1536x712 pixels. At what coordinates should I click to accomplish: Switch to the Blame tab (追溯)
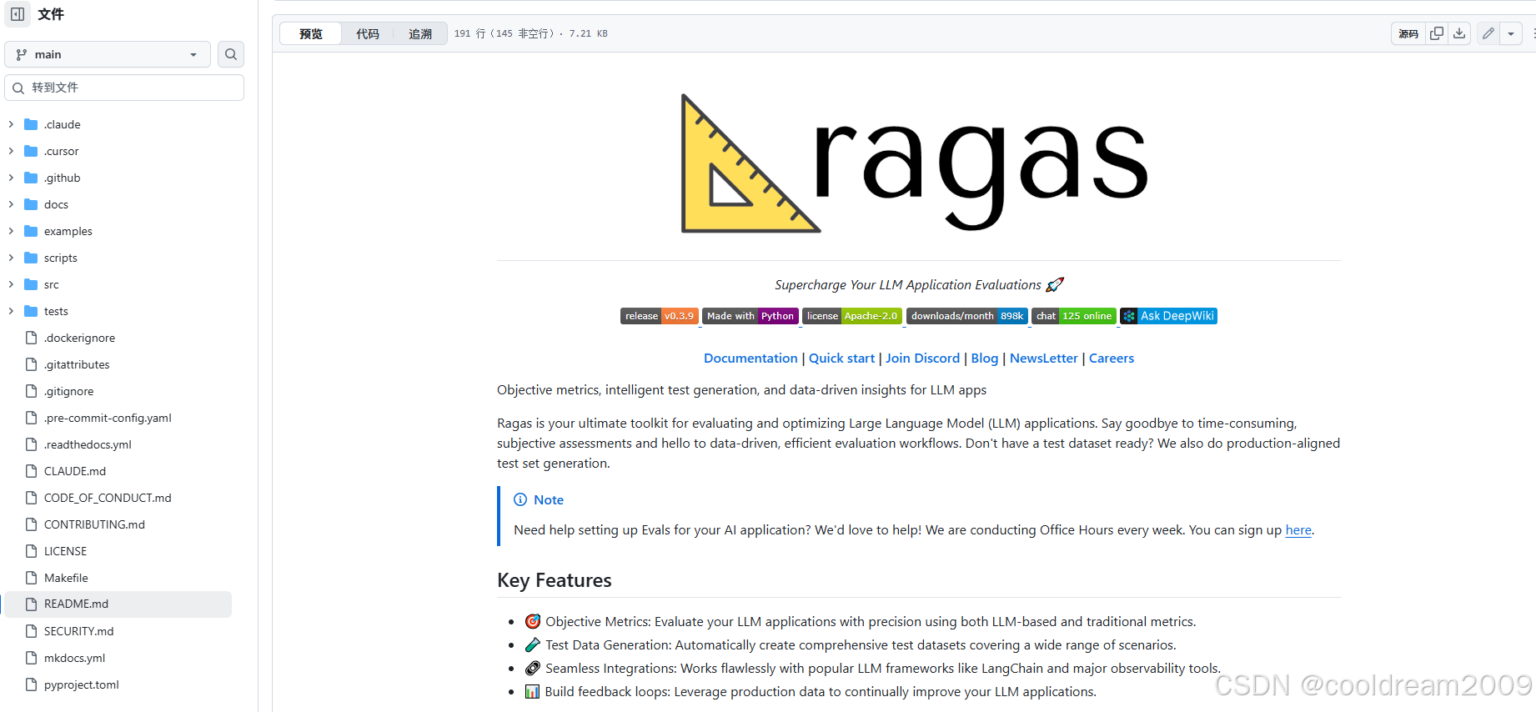tap(420, 33)
